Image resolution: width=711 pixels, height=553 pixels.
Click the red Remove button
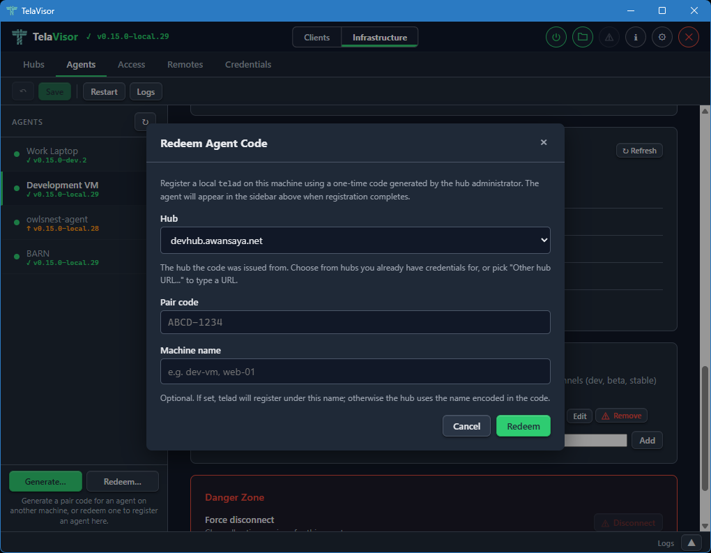click(x=621, y=416)
